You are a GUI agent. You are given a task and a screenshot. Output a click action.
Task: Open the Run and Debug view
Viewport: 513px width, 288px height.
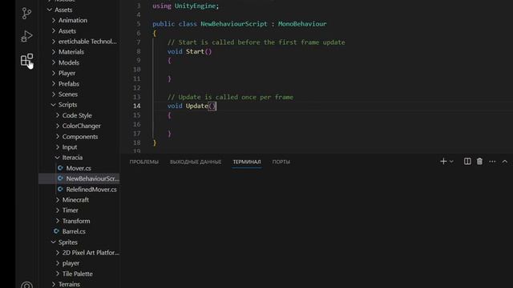[x=26, y=36]
